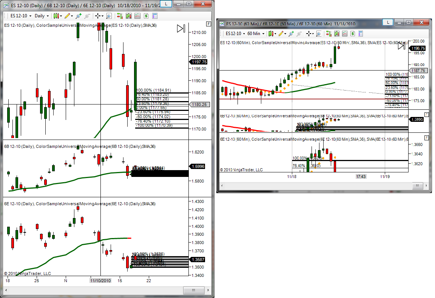Viewport: 435px width, 298px height.
Task: Click ES 12-10 (60 Min) panel label text
Action: [x=314, y=43]
